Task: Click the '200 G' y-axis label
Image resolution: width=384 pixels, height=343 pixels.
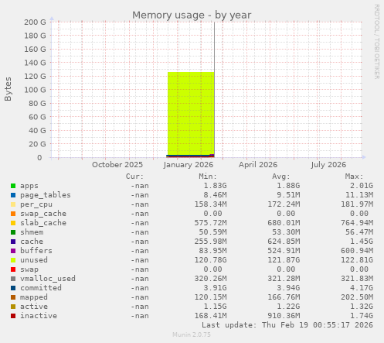Action: tap(35, 22)
